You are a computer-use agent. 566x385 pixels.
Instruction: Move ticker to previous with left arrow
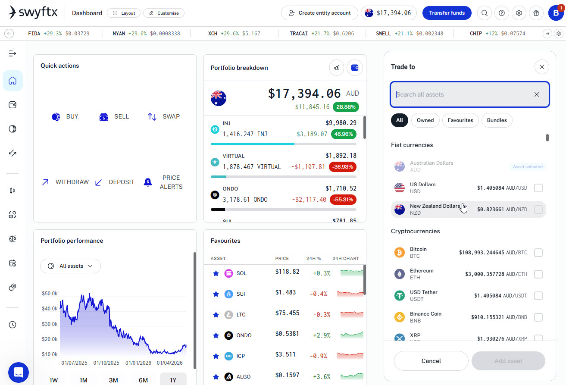coord(9,33)
